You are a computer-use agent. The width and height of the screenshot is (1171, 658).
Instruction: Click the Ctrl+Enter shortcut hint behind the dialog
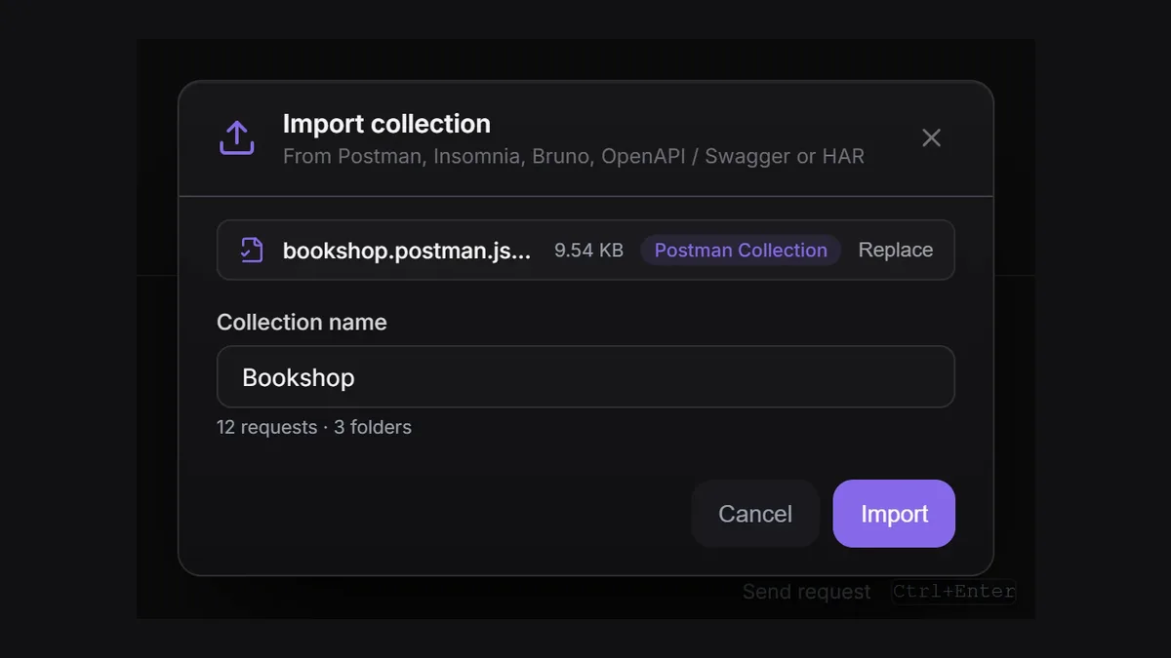point(953,592)
